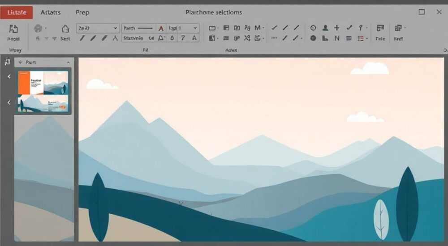This screenshot has width=448, height=246.
Task: Click the 6 button in the ribbon
Action: (172, 38)
